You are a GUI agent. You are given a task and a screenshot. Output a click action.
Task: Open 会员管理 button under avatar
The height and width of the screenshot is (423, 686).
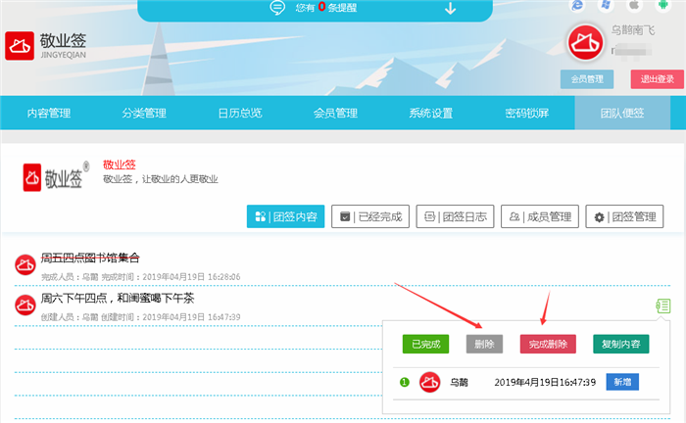tap(587, 79)
